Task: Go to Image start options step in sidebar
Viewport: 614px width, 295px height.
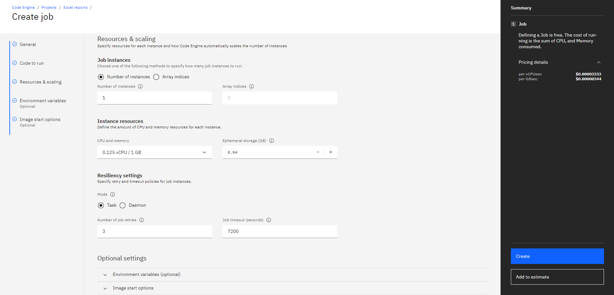Action: tap(40, 119)
